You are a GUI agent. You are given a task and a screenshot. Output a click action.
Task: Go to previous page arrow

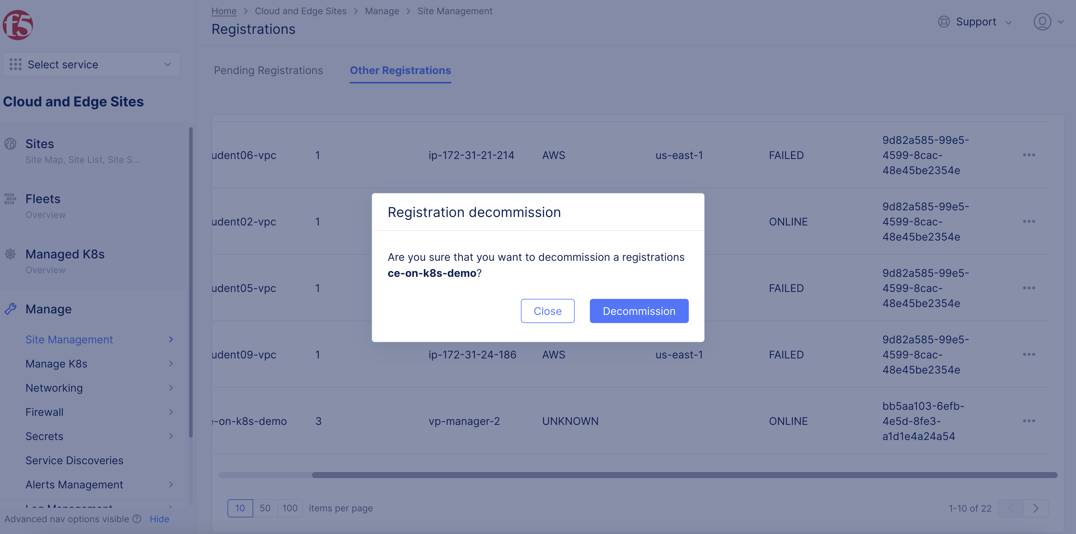pos(1011,508)
